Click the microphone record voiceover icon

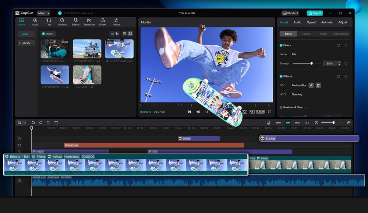click(269, 123)
